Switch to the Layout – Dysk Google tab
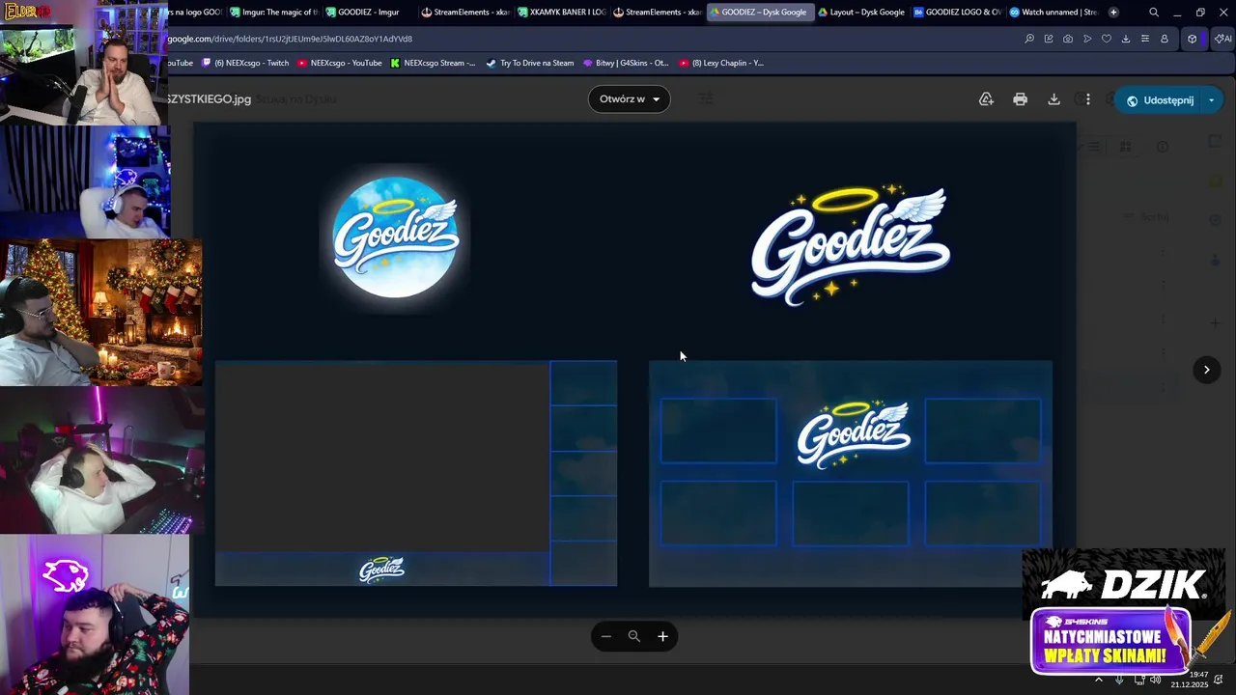The image size is (1236, 695). pyautogui.click(x=861, y=13)
